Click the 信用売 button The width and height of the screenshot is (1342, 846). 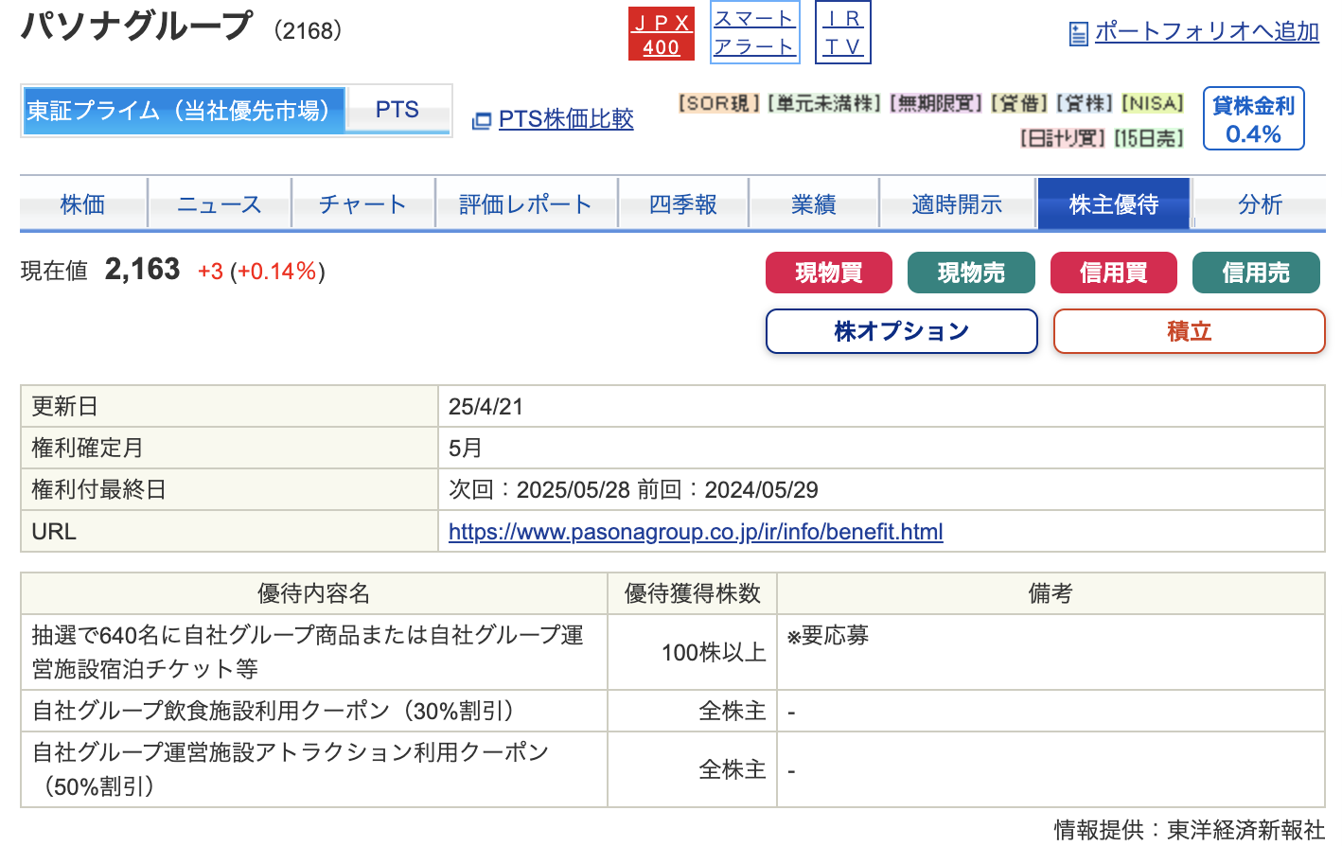[1256, 273]
